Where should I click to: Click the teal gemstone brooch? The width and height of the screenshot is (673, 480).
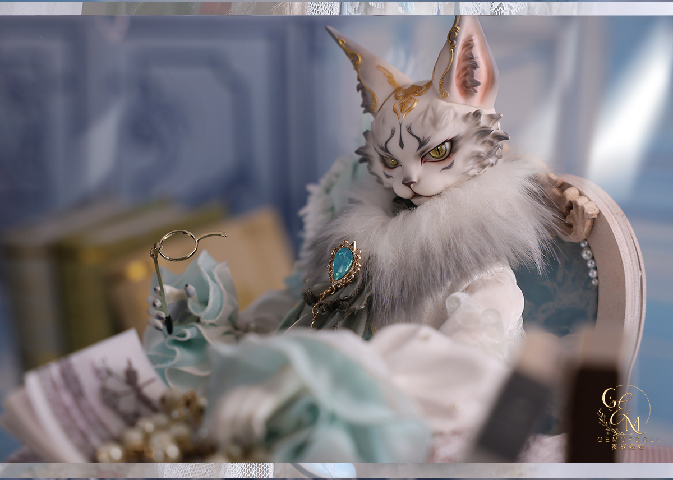click(x=342, y=264)
